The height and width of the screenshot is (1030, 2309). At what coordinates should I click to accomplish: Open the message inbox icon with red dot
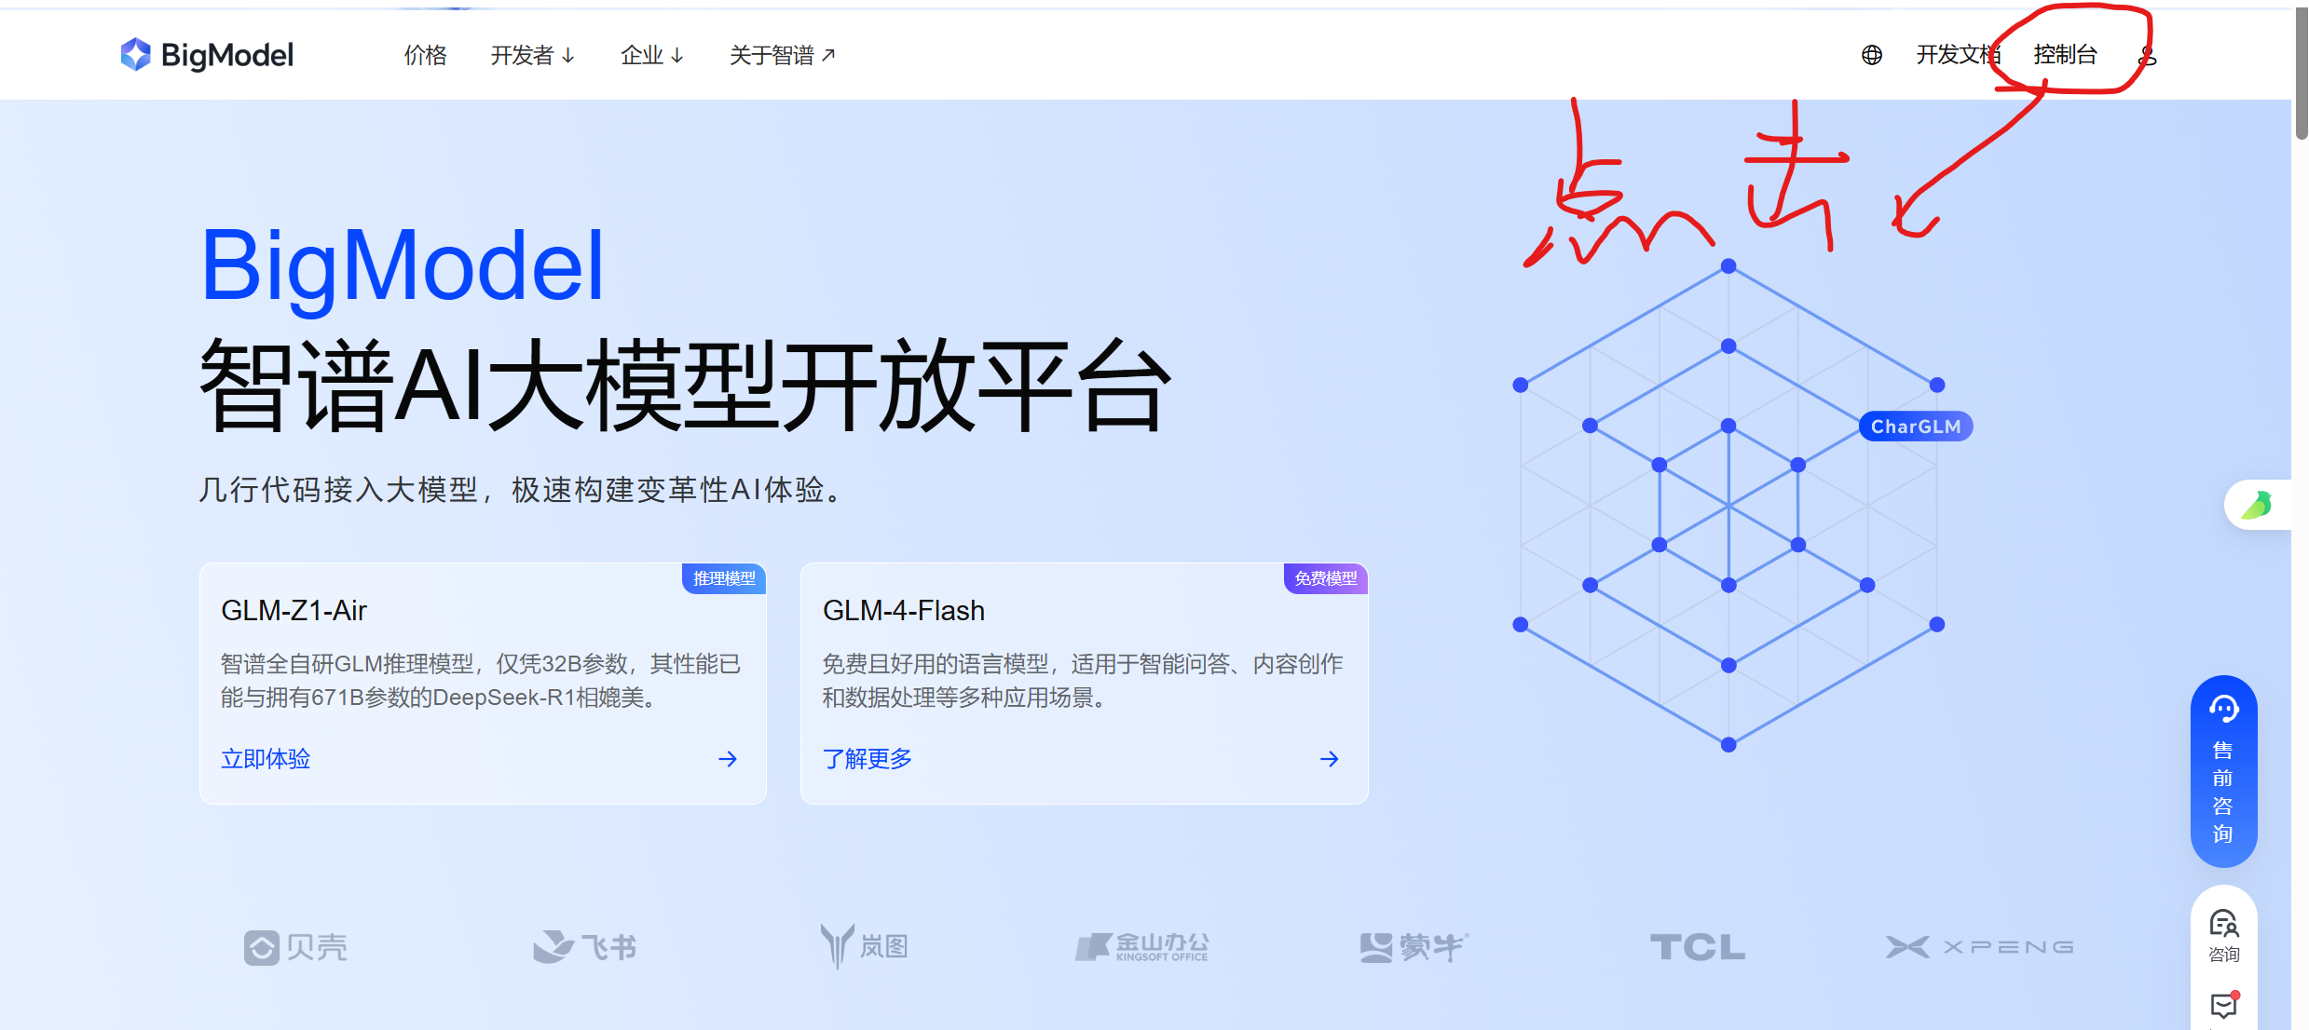(x=2223, y=1006)
